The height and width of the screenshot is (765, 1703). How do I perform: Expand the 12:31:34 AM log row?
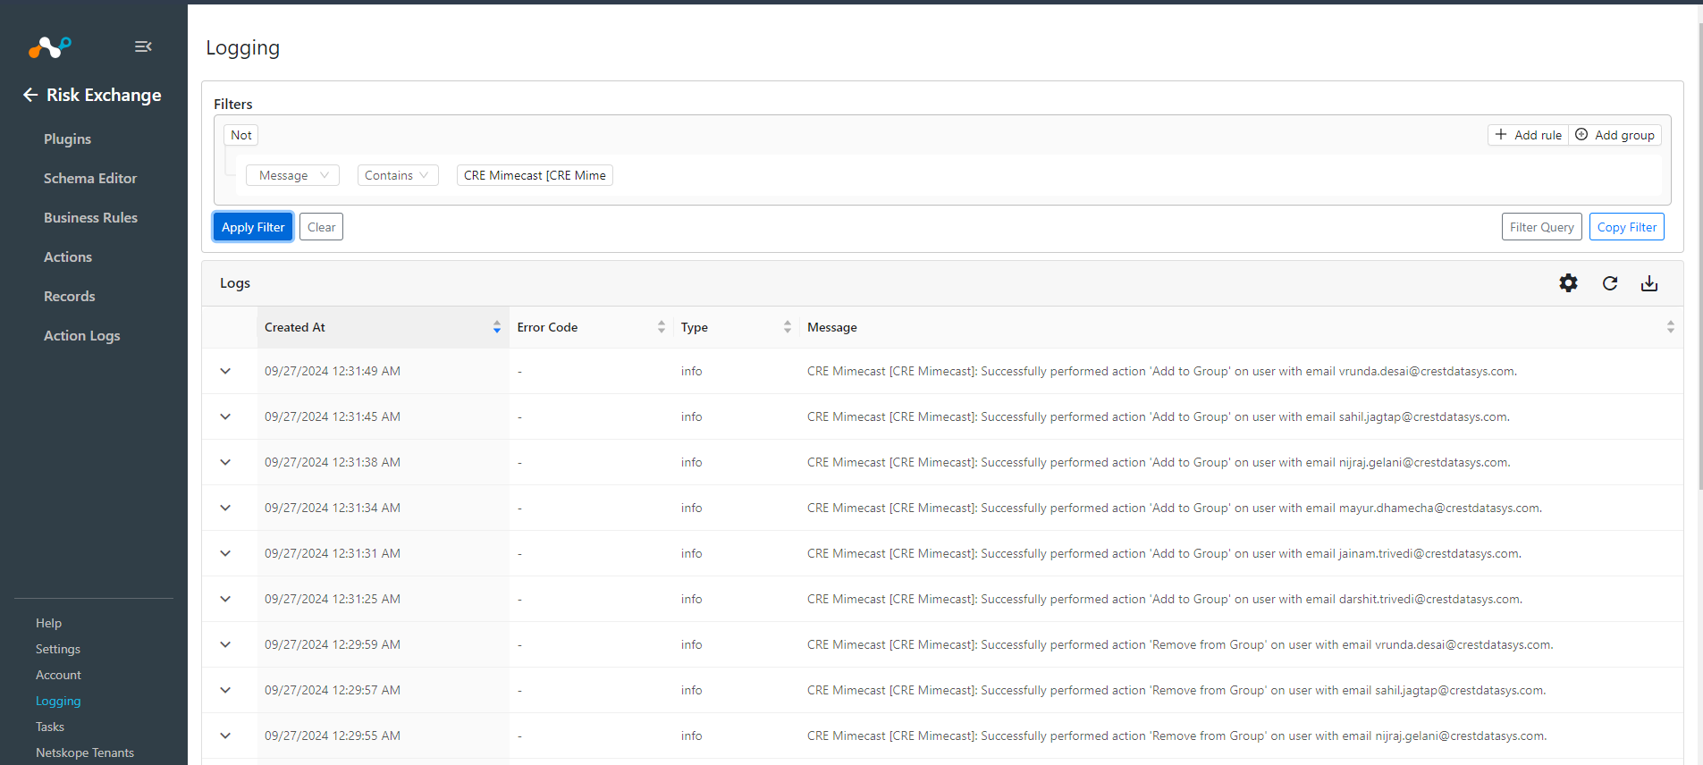coord(225,508)
